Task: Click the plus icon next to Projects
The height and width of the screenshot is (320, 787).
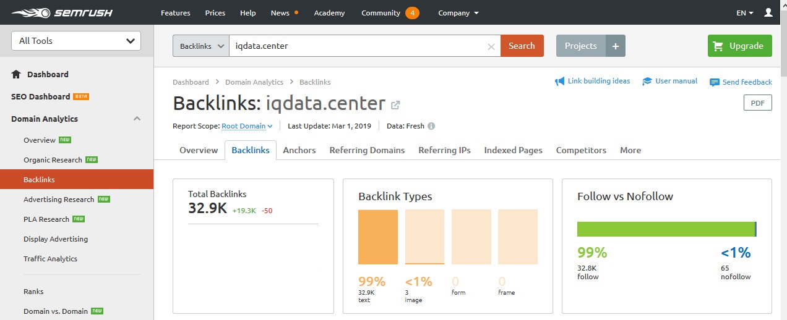Action: [616, 46]
